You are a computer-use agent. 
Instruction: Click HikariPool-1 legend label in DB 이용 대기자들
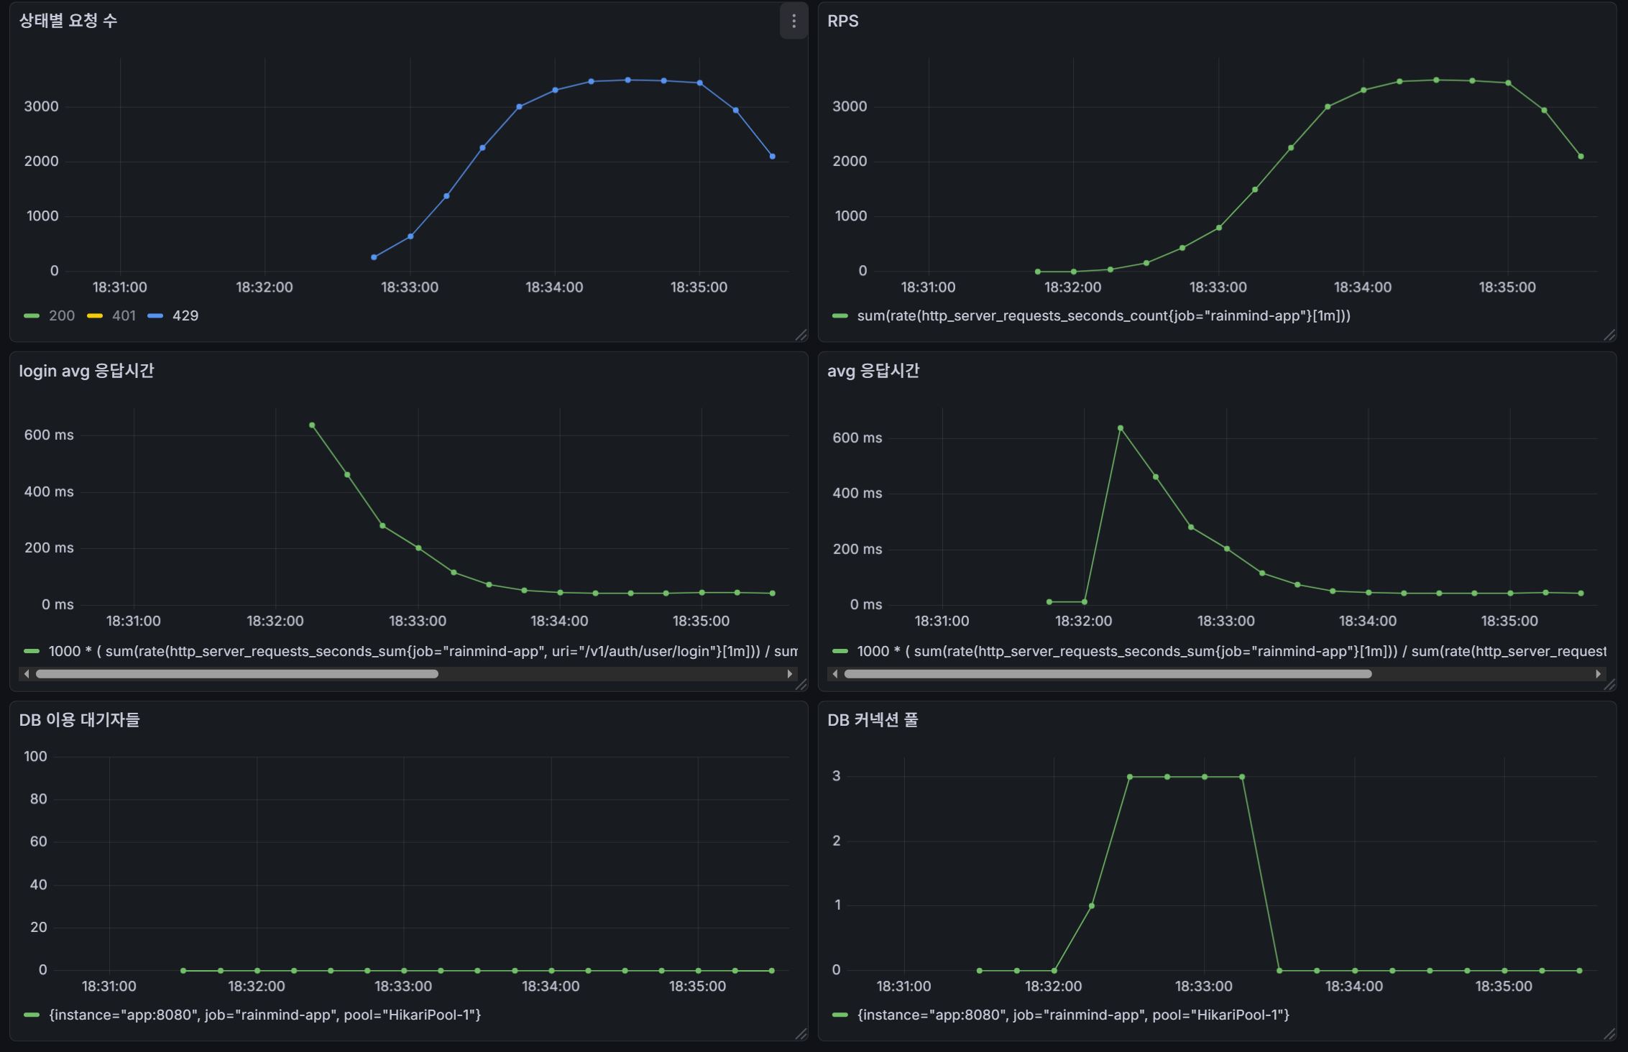[265, 1015]
